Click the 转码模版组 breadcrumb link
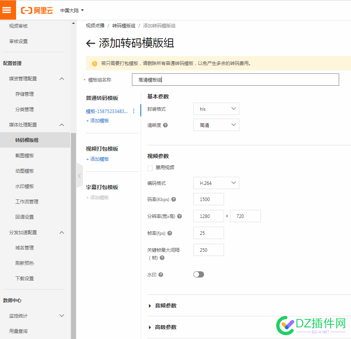This screenshot has width=351, height=339. click(x=124, y=26)
